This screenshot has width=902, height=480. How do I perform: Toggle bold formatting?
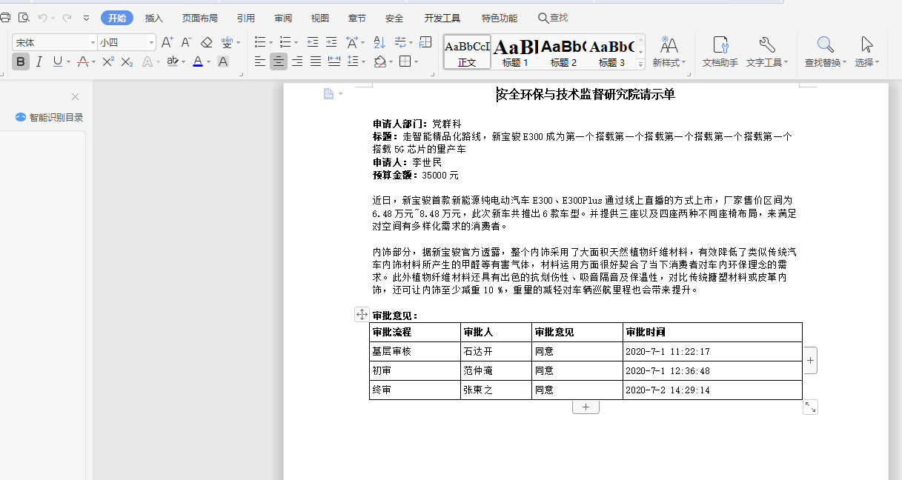(x=20, y=62)
